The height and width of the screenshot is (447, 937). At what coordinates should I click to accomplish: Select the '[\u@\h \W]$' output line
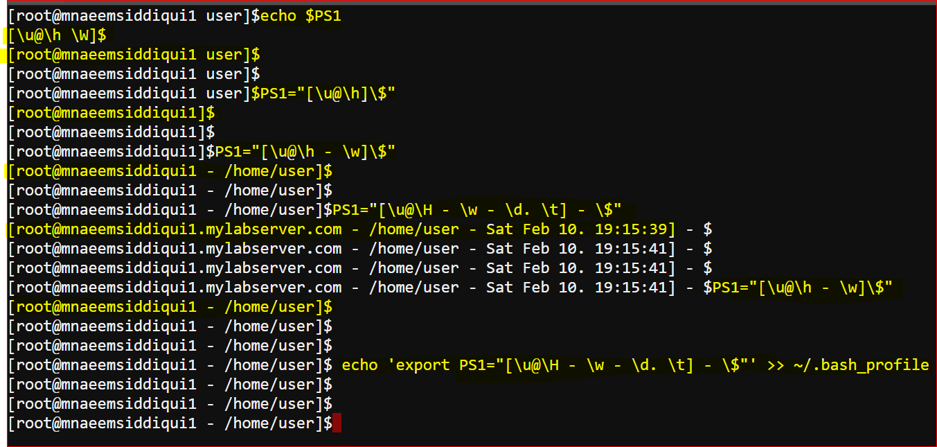pos(57,35)
